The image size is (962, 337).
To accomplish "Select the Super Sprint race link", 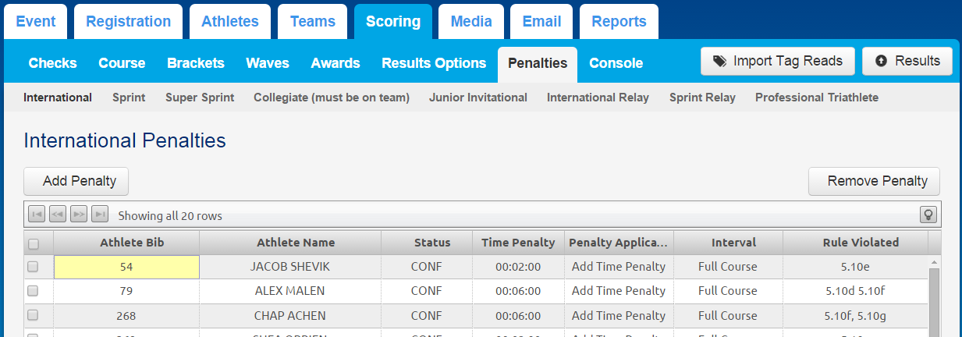I will tap(200, 98).
